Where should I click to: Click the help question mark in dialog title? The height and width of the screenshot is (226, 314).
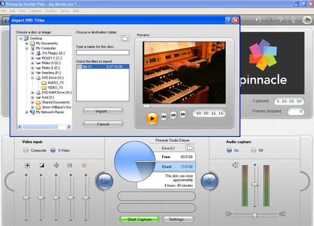click(228, 20)
